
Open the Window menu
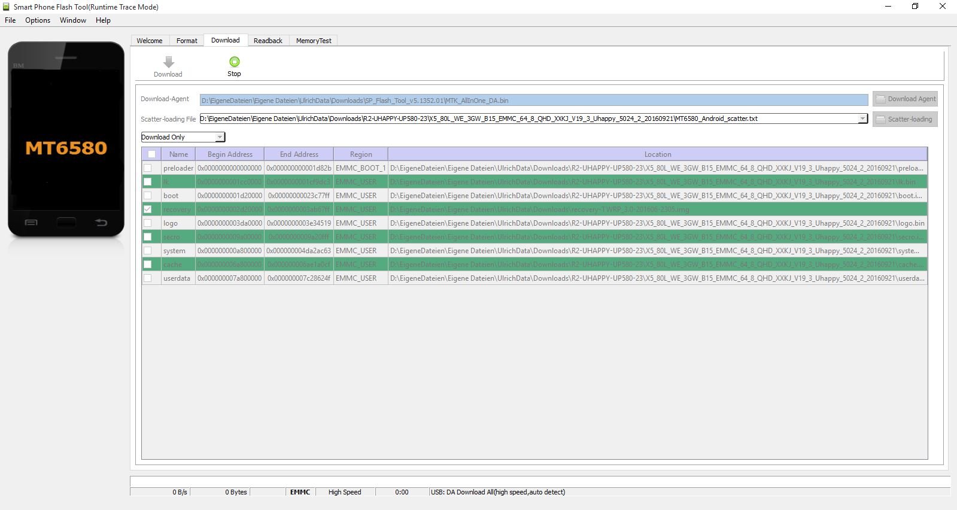pyautogui.click(x=73, y=20)
